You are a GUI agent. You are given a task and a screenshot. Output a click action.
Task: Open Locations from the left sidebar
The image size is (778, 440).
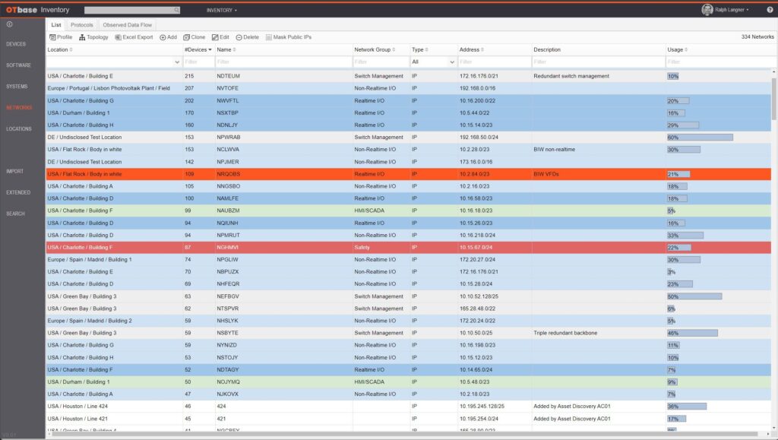point(19,129)
